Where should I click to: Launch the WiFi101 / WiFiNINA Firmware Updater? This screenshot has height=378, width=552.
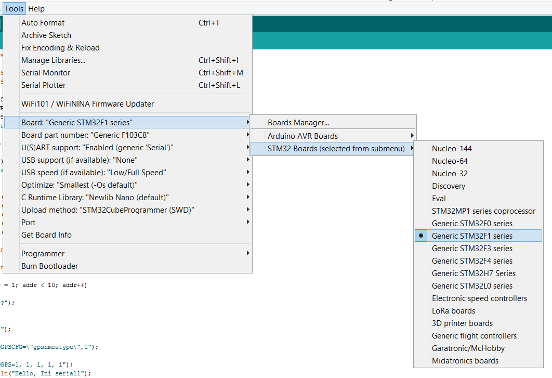[x=87, y=103]
